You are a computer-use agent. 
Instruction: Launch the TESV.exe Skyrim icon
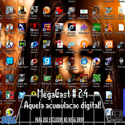(121, 61)
